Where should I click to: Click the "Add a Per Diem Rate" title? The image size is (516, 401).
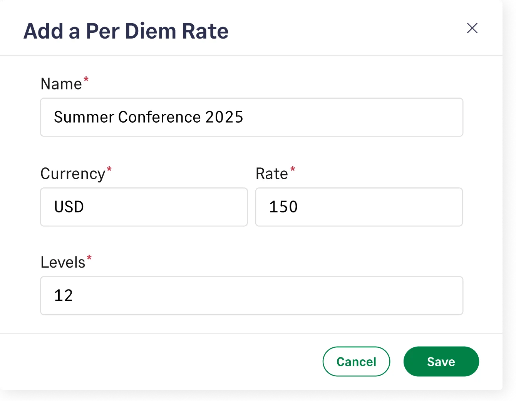tap(126, 31)
